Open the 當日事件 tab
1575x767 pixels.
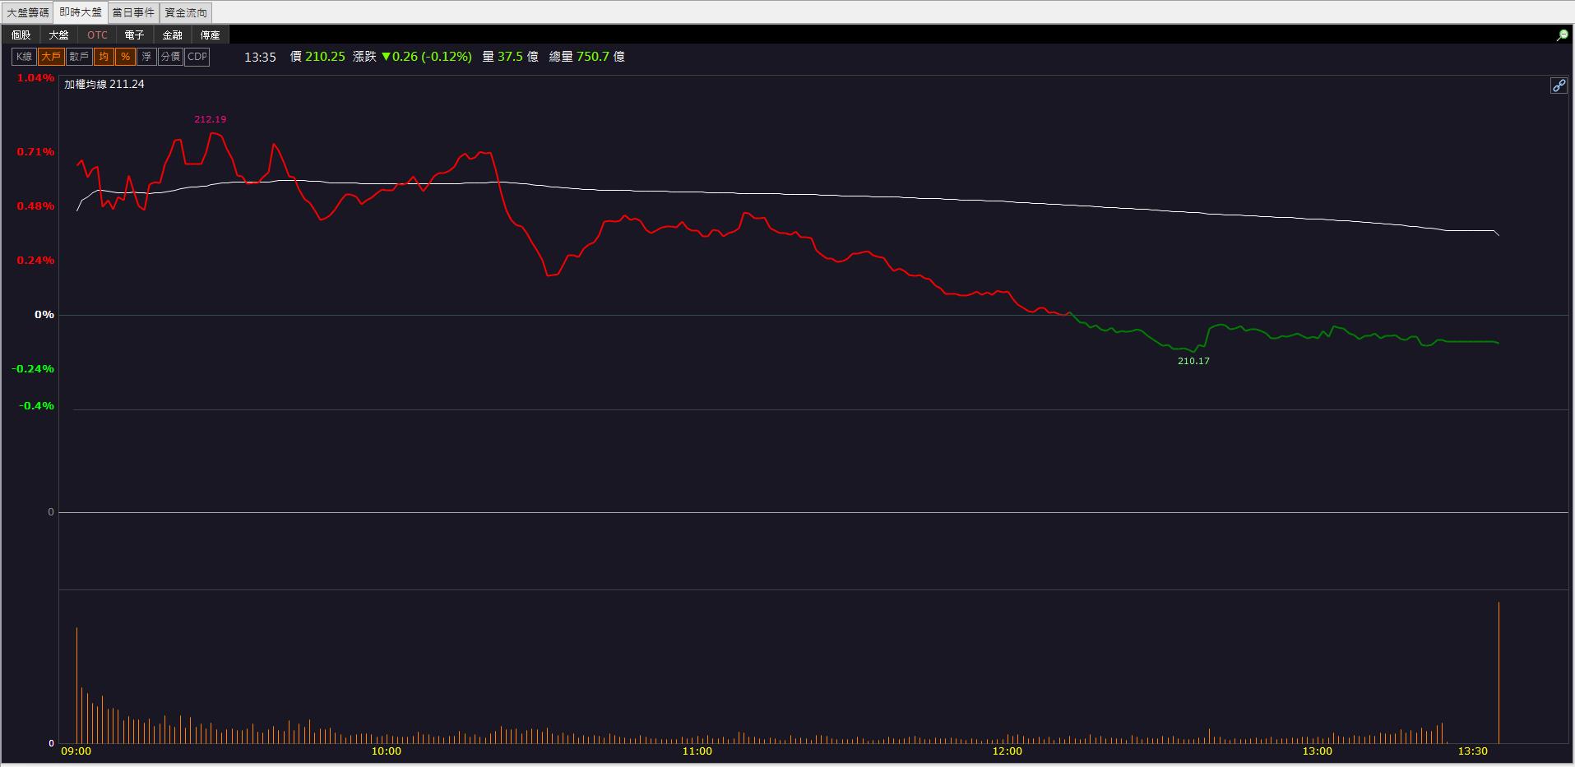[133, 12]
